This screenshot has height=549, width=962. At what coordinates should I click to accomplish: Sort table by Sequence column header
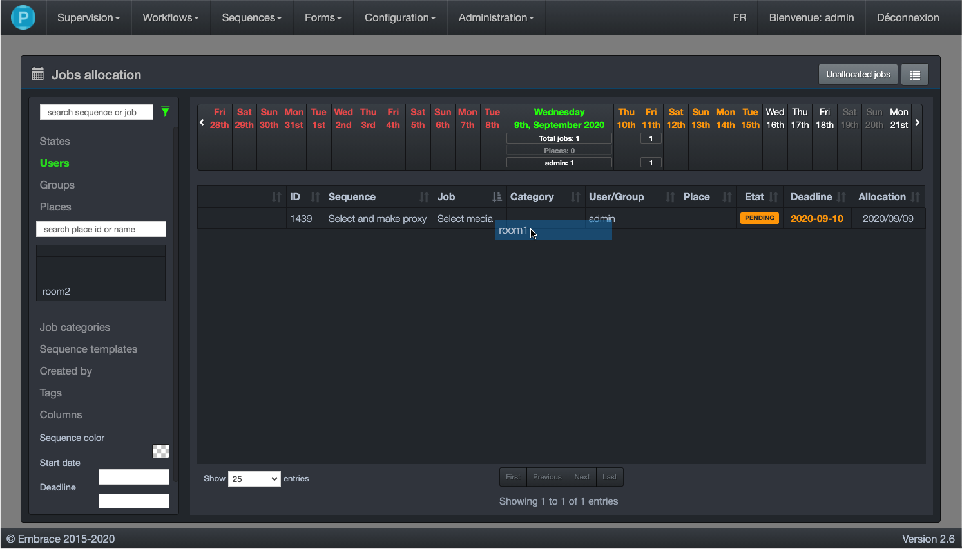[x=378, y=197]
